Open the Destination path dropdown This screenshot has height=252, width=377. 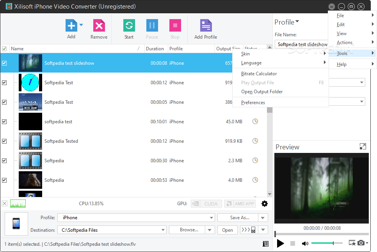point(163,230)
